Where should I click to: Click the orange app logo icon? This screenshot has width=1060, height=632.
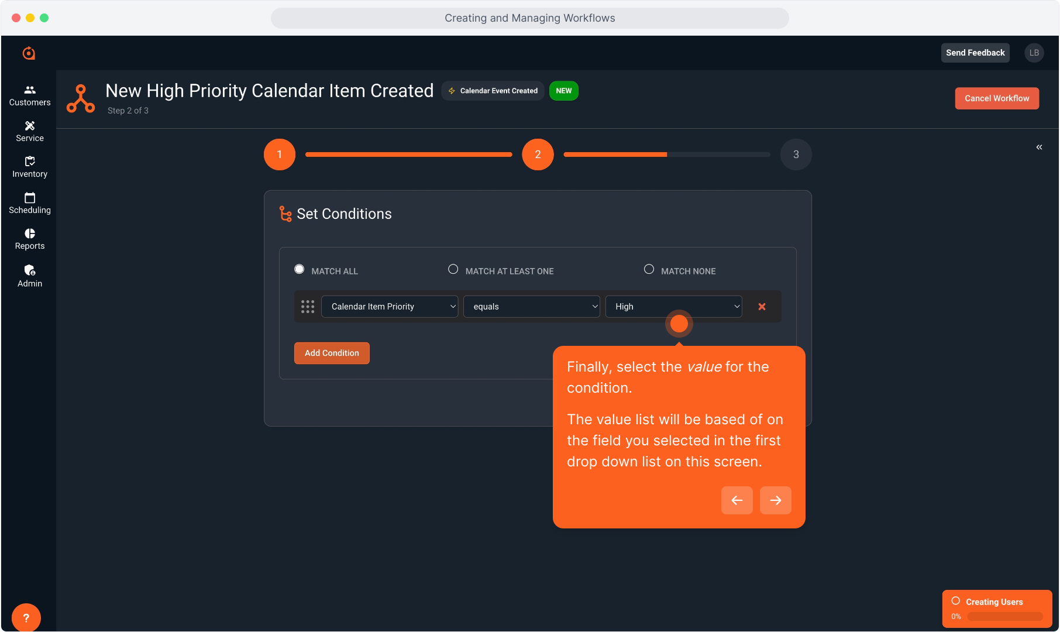tap(29, 53)
